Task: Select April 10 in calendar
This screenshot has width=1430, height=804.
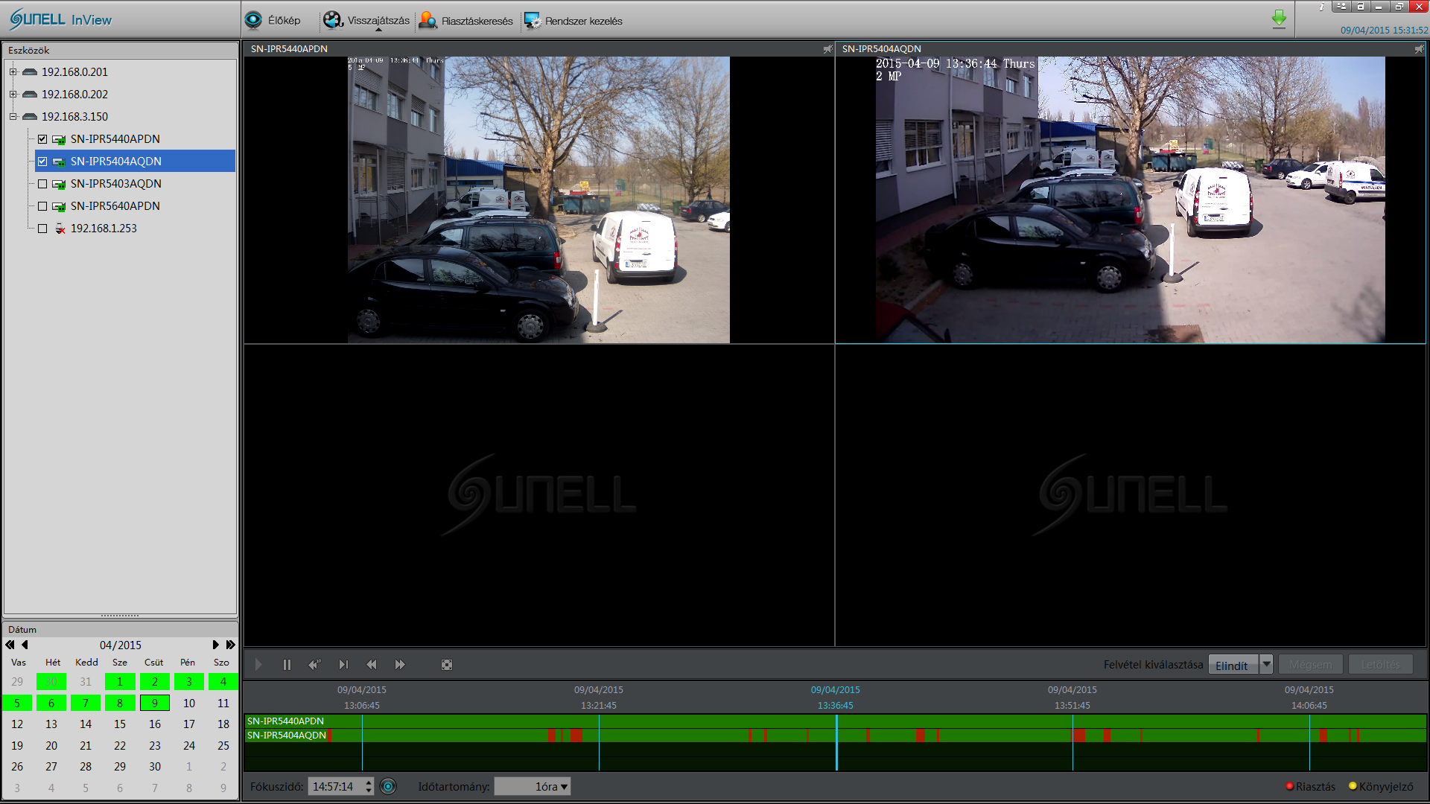Action: pos(189,703)
